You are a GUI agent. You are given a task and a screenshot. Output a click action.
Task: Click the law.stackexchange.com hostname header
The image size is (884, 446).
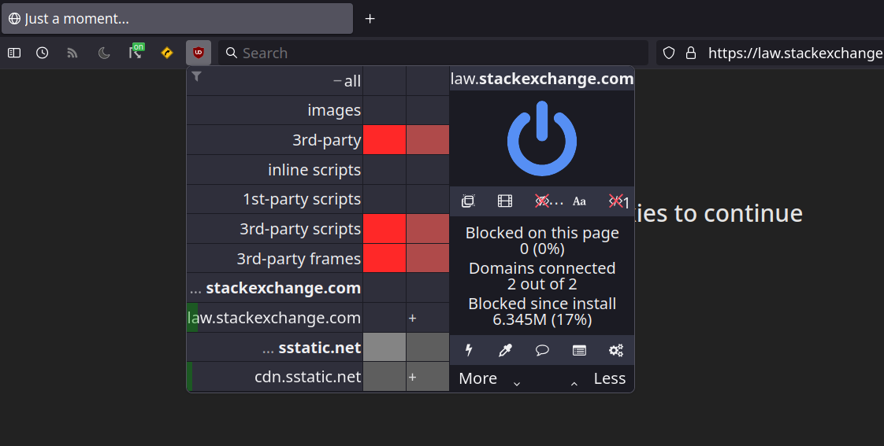(x=542, y=79)
